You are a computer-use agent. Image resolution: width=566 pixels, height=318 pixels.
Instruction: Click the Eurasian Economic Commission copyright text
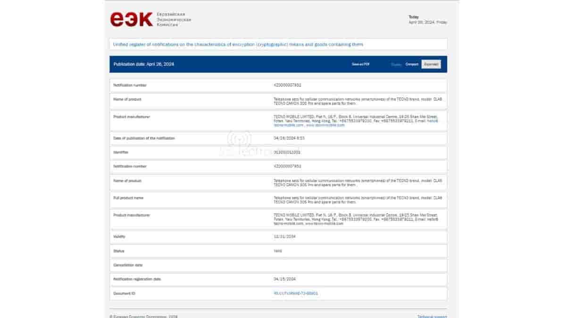point(144,316)
